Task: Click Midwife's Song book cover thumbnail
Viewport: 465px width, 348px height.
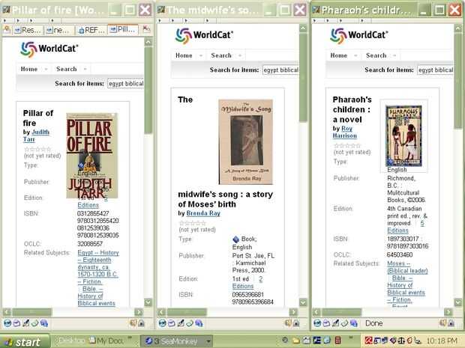Action: [x=245, y=141]
